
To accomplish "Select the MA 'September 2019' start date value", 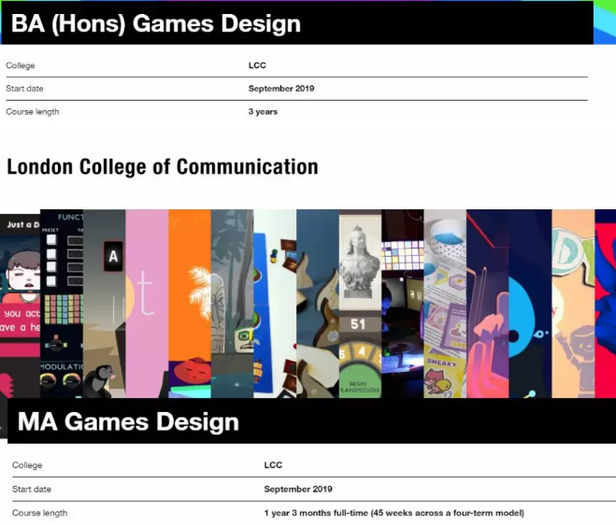I will (x=298, y=489).
